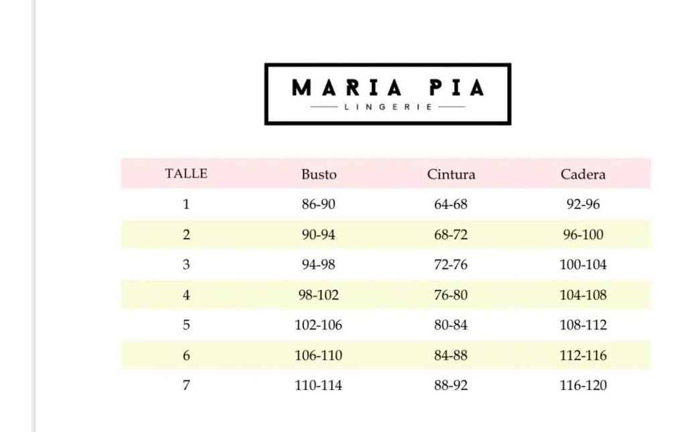Select the 80-84 Cintura value

(451, 325)
